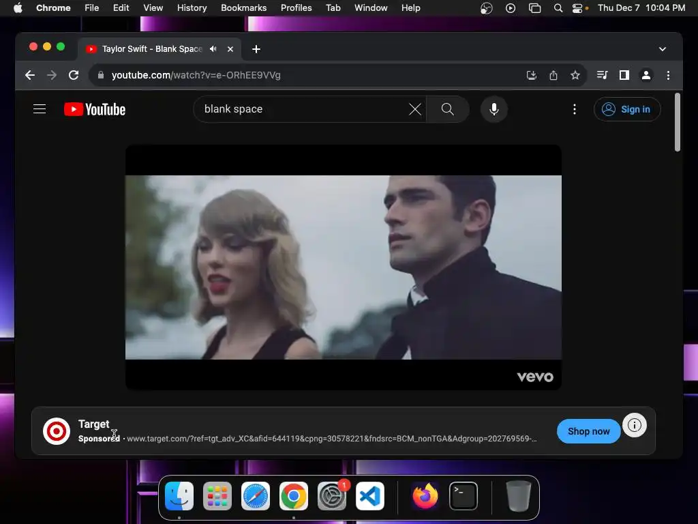Screen dimensions: 698x524
Task: Open YouTube settings three-dot menu
Action: pyautogui.click(x=574, y=109)
